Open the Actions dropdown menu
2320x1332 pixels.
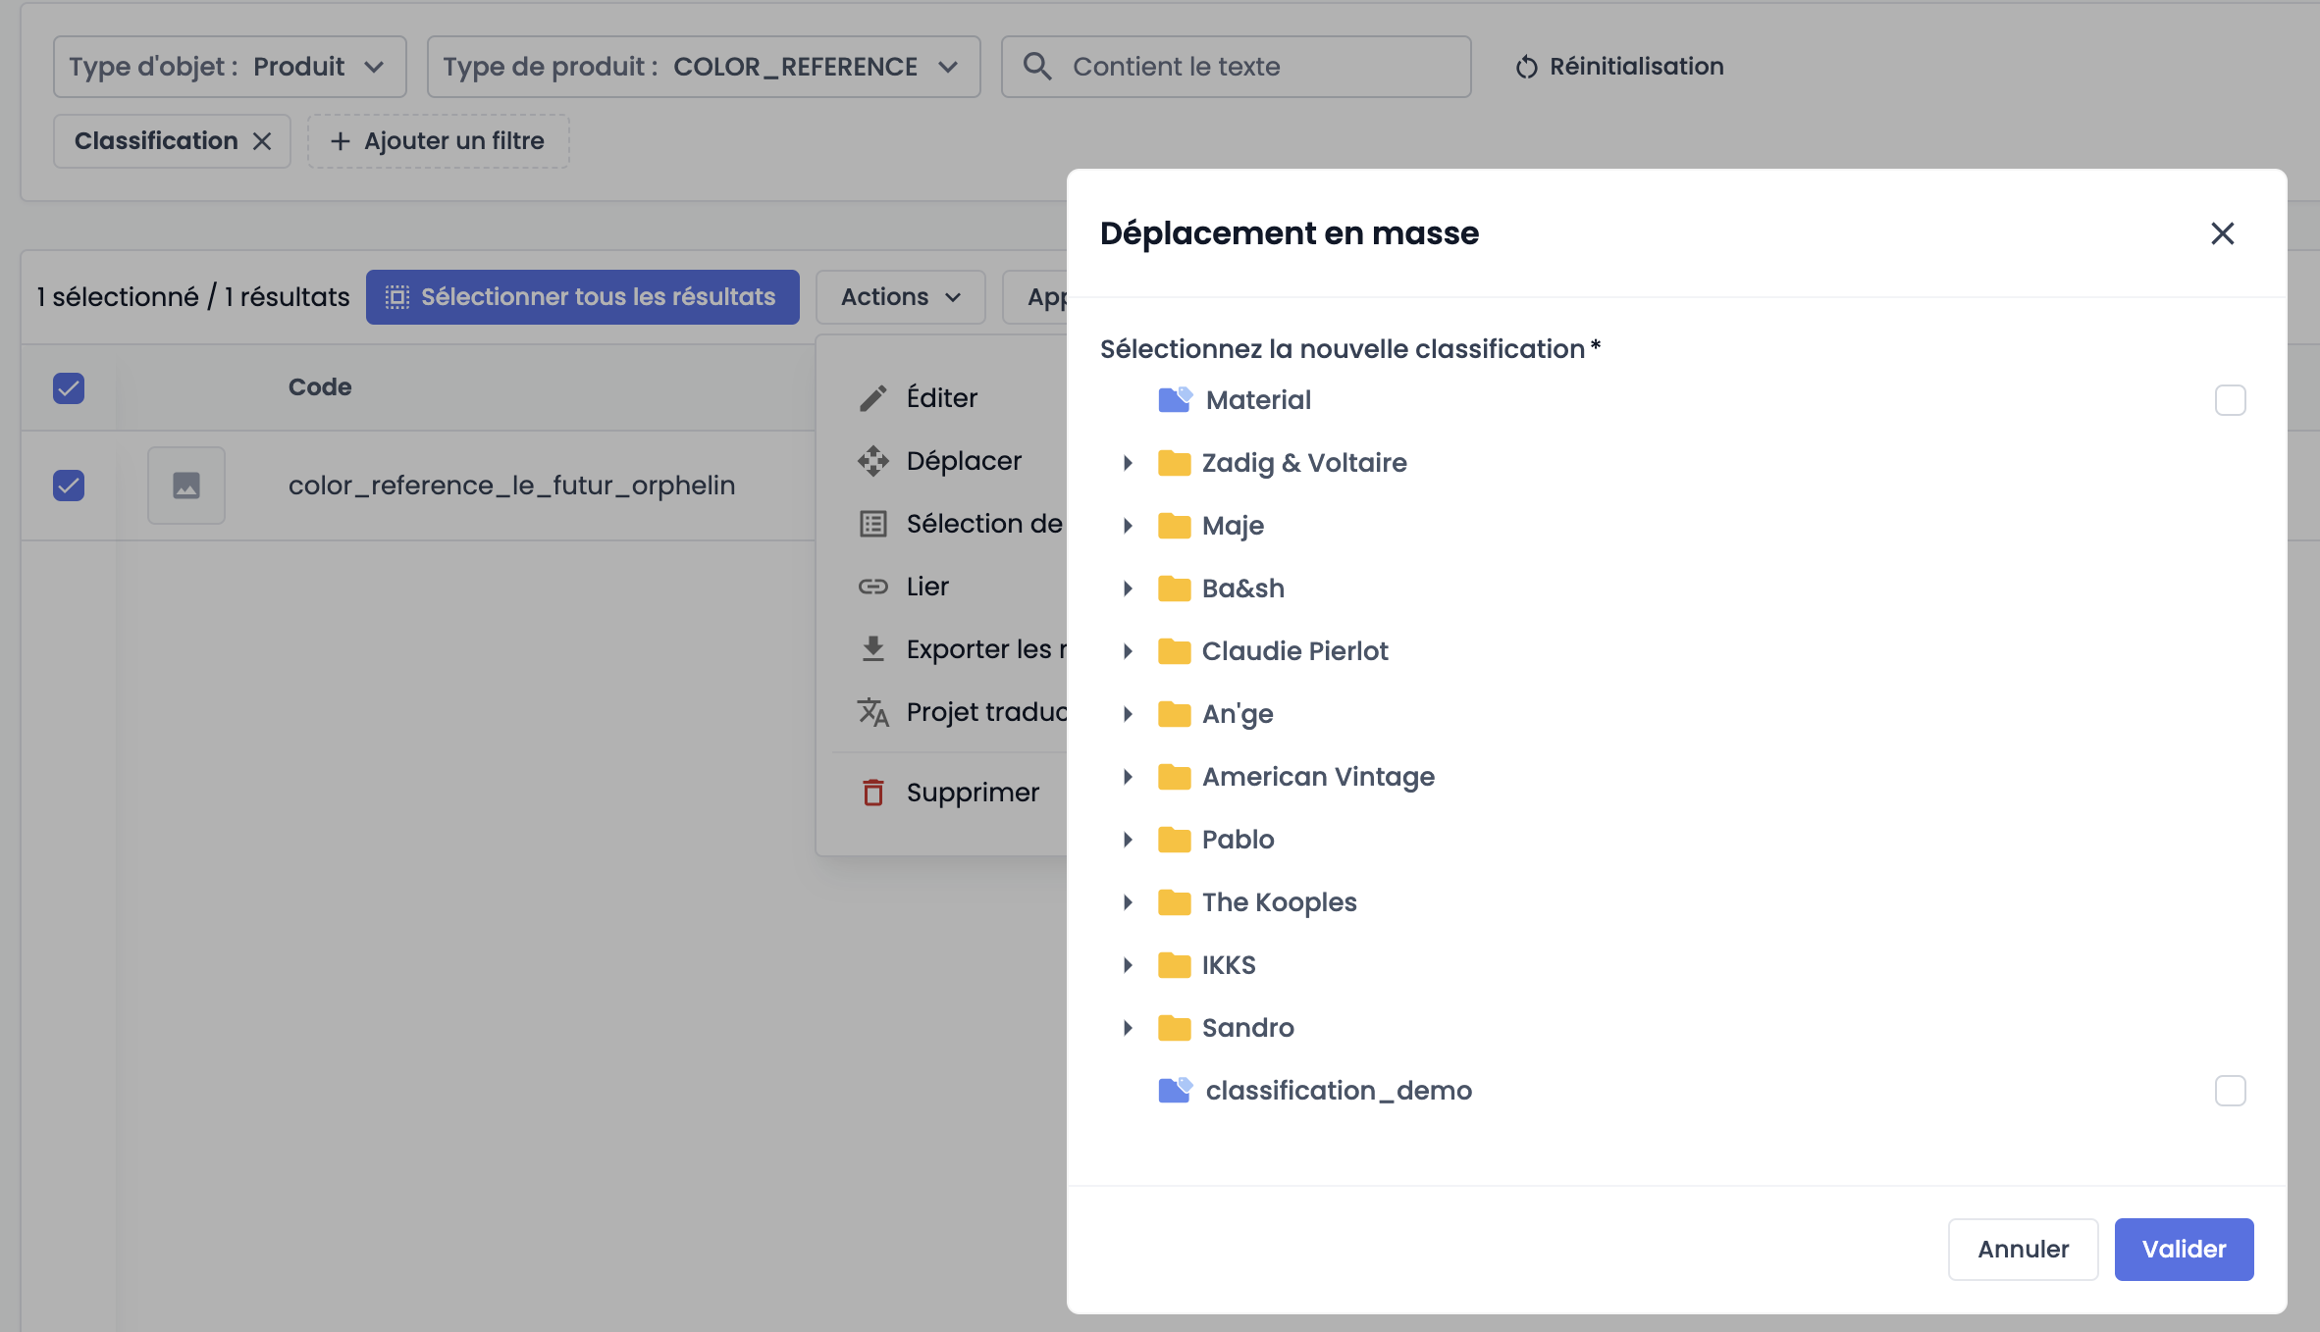pos(900,297)
